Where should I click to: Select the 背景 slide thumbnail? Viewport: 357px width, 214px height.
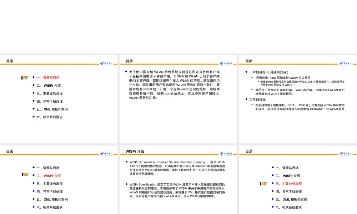click(x=178, y=100)
